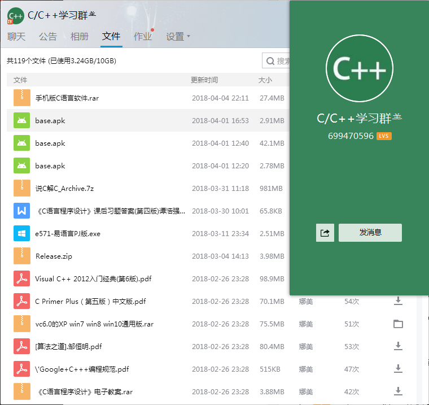Click the Word document icon of 《C语言程序设计》课后习题答案
Screen dimensions: 429x405
[22, 211]
